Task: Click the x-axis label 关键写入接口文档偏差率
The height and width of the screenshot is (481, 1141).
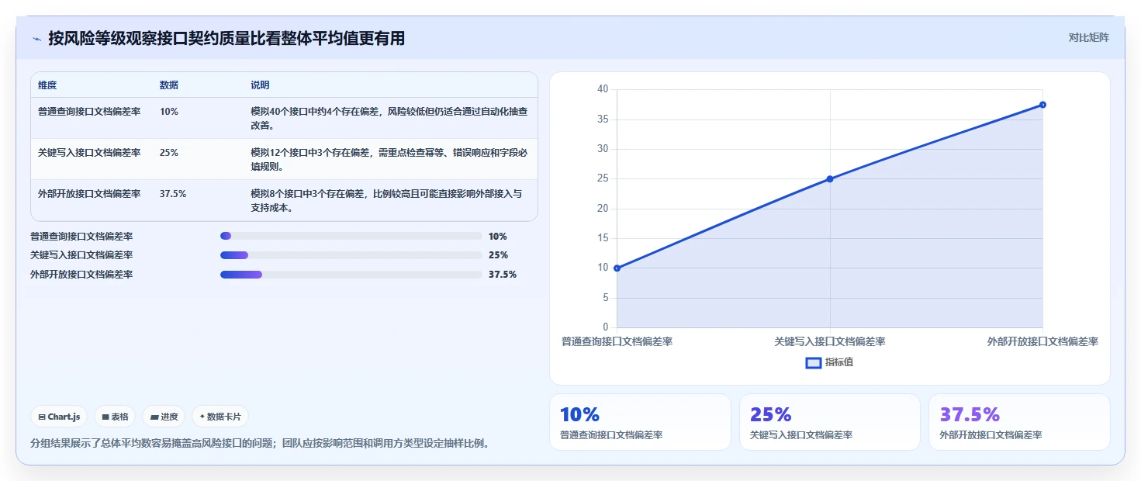Action: pyautogui.click(x=830, y=341)
